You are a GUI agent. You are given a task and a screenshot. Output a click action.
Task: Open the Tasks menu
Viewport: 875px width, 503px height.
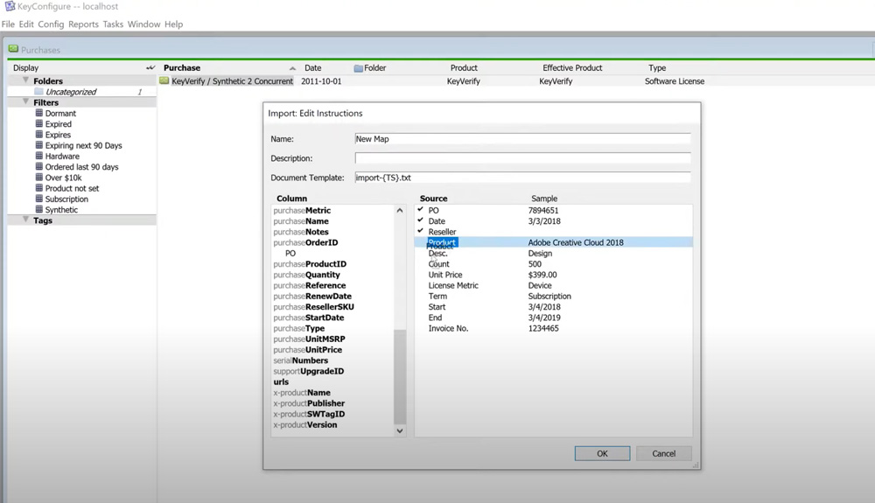113,24
